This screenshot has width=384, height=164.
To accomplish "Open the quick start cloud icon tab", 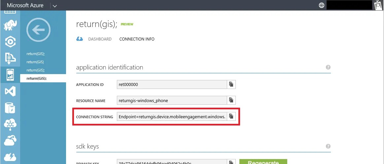I will click(x=80, y=39).
